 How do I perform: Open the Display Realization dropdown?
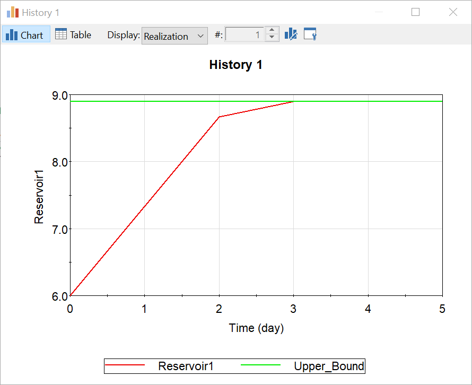(174, 36)
